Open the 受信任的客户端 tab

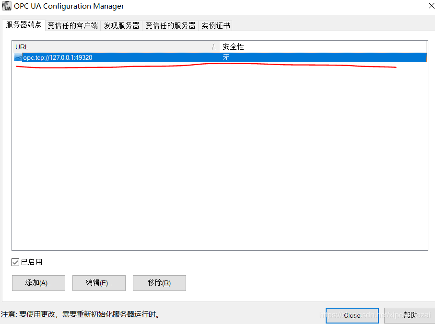(73, 25)
